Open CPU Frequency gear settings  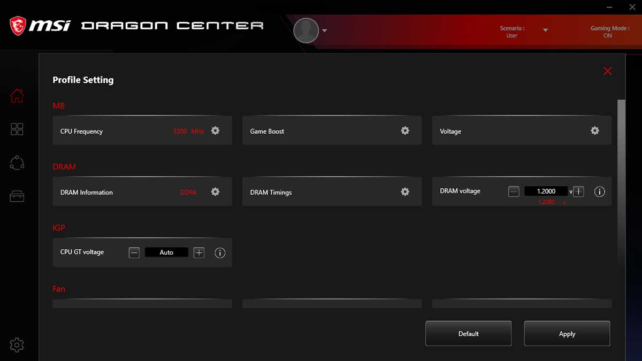(215, 131)
